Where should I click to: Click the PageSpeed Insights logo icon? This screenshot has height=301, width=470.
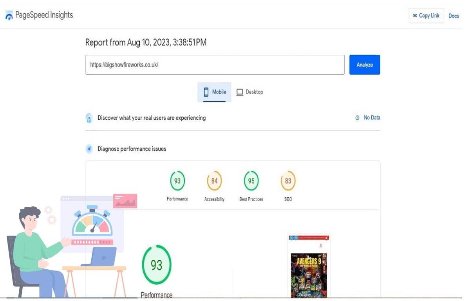pos(9,16)
